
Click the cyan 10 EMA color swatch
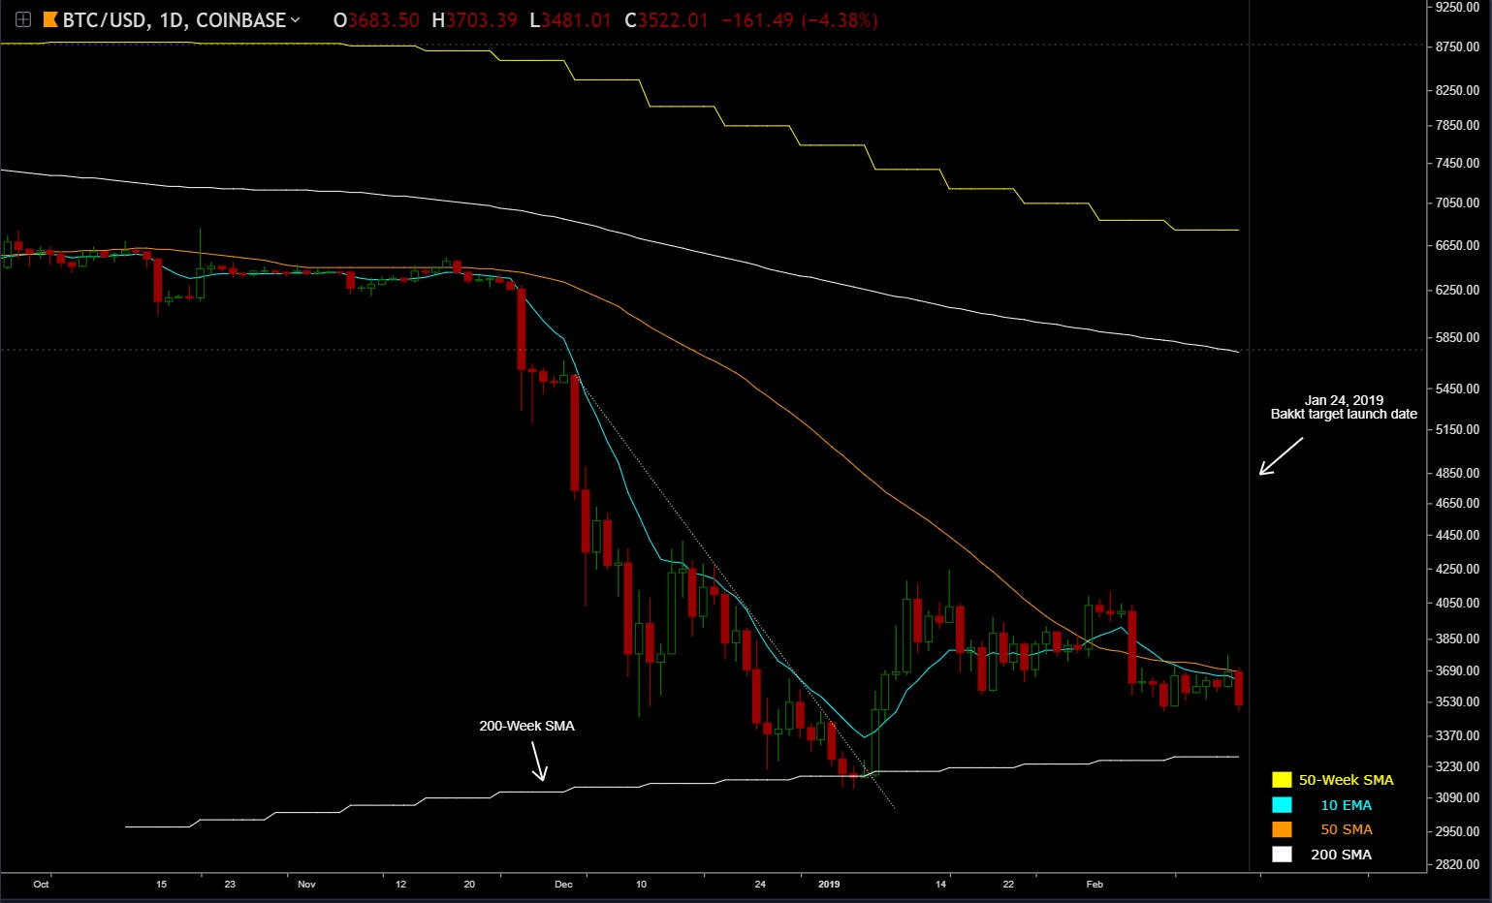(1282, 805)
